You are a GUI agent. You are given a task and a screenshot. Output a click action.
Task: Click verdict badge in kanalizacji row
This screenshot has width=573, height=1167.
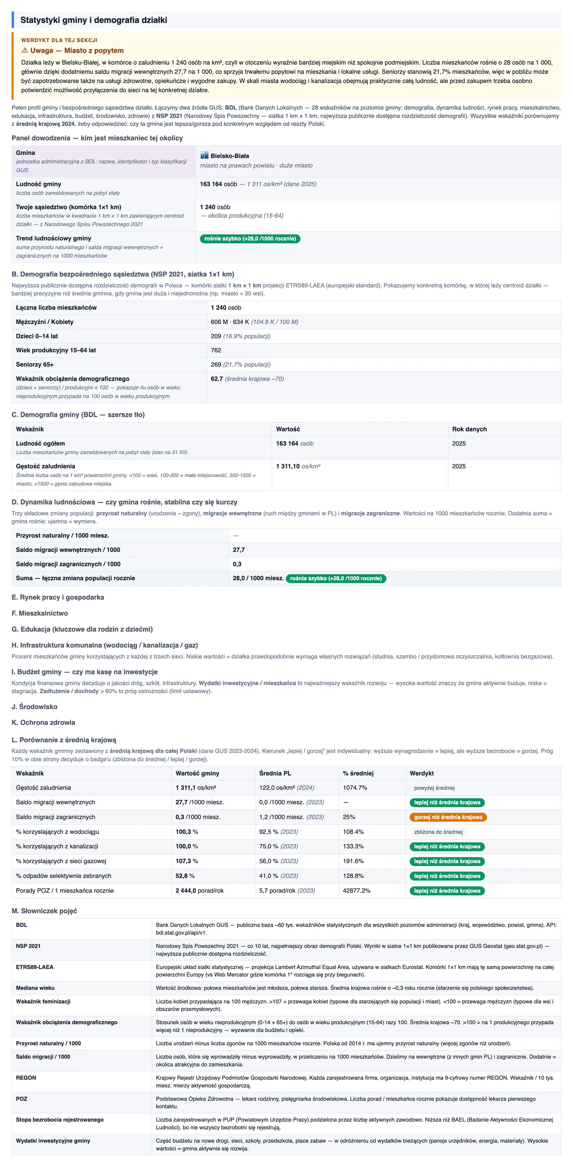click(447, 846)
